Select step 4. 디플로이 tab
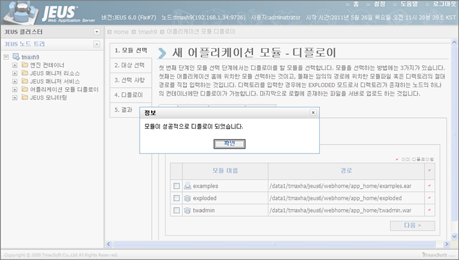This screenshot has width=459, height=260. click(131, 95)
